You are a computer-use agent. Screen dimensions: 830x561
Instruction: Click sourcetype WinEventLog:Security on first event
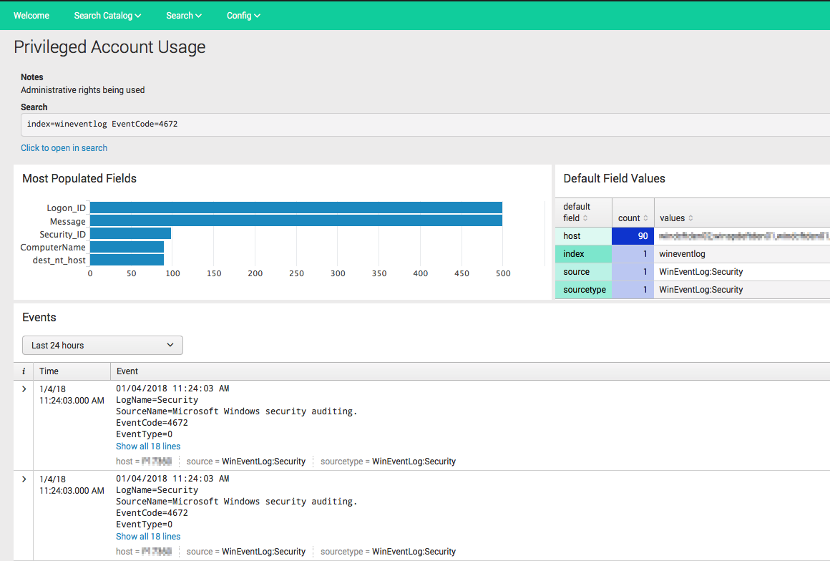(x=414, y=461)
